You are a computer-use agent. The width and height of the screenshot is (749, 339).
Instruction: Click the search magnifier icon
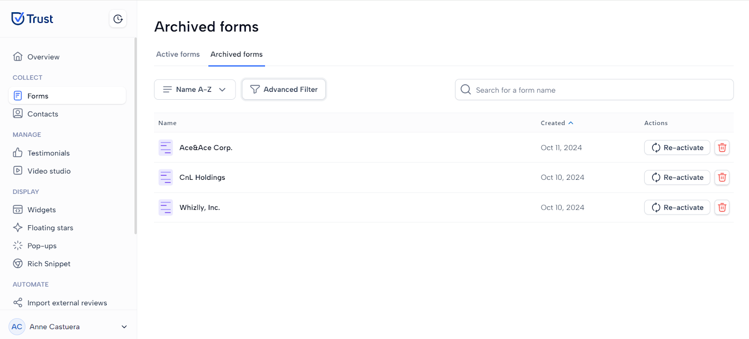click(x=466, y=89)
